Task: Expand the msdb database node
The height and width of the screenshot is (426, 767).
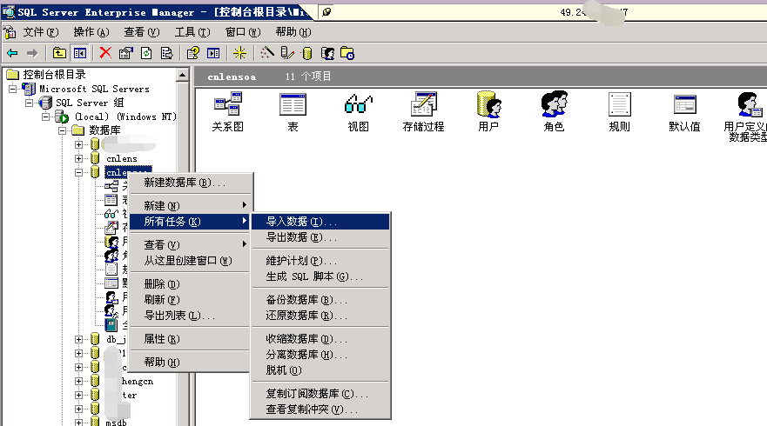Action: (78, 423)
